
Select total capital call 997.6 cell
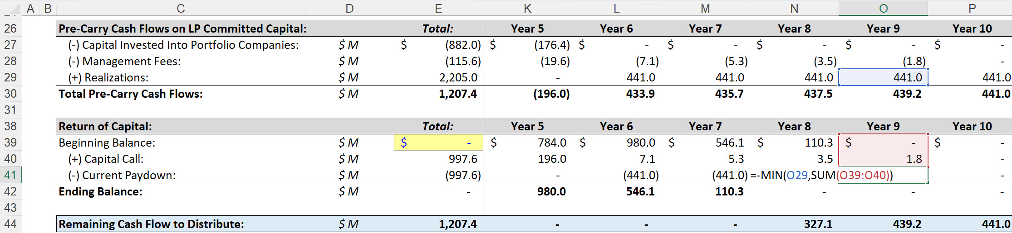[438, 159]
